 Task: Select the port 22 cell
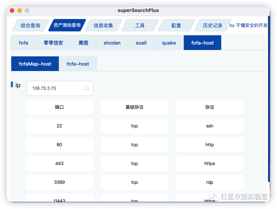[59, 126]
